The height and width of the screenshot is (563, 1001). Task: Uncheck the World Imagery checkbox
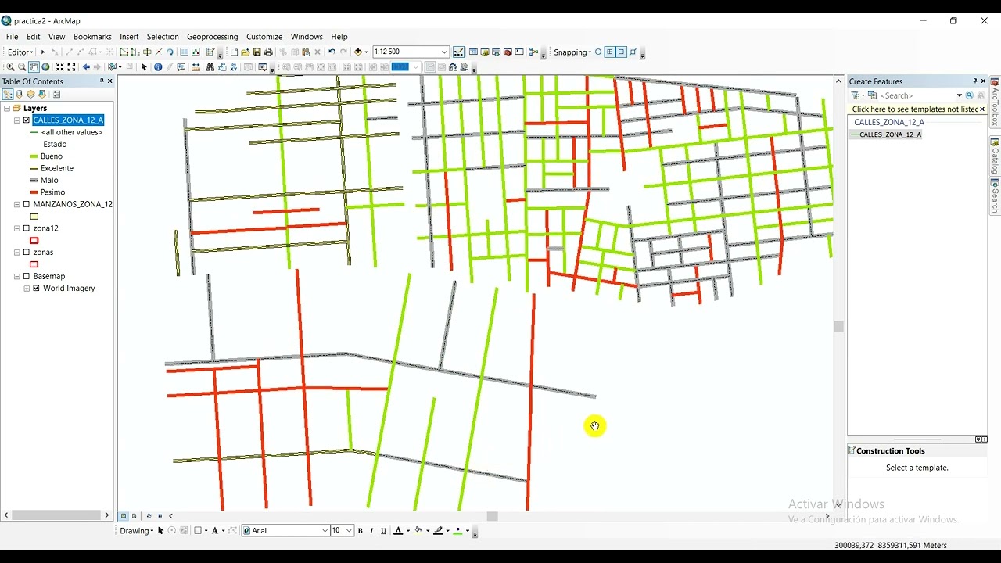click(36, 289)
